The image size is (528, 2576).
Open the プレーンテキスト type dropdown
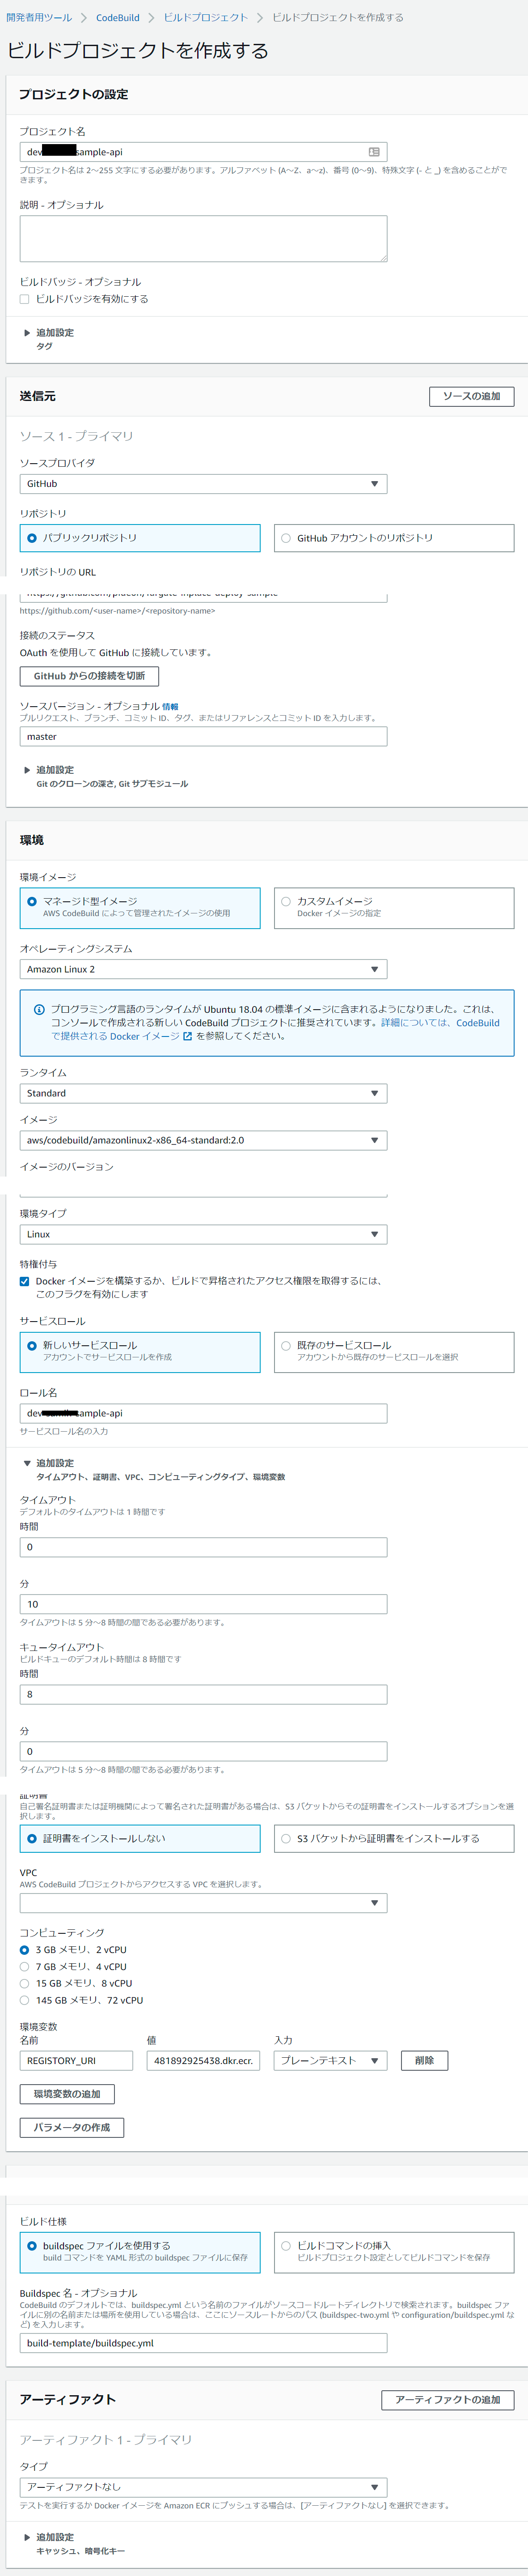(x=330, y=2061)
